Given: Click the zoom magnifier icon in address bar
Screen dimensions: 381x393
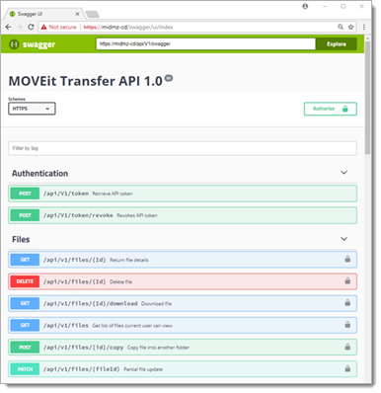Looking at the screenshot, I should point(341,27).
